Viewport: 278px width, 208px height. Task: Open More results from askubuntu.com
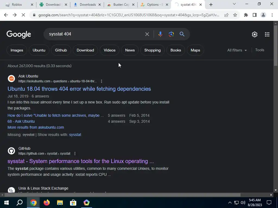click(x=36, y=127)
